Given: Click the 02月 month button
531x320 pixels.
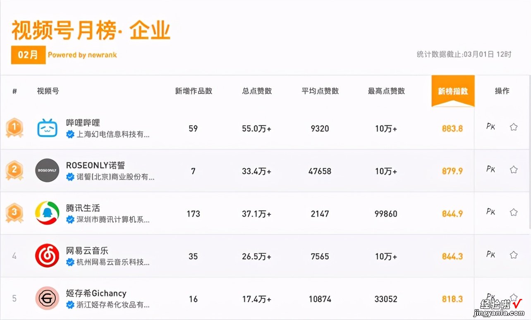Looking at the screenshot, I should point(28,55).
